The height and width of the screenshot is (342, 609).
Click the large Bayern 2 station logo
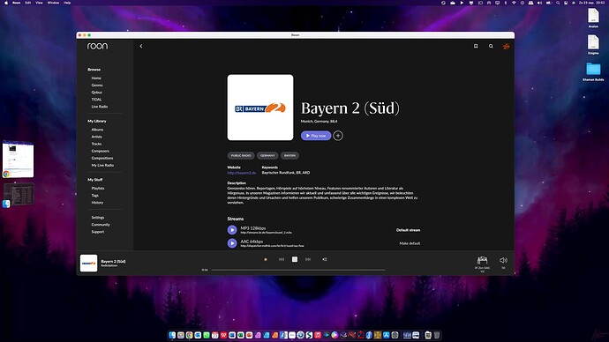point(260,108)
